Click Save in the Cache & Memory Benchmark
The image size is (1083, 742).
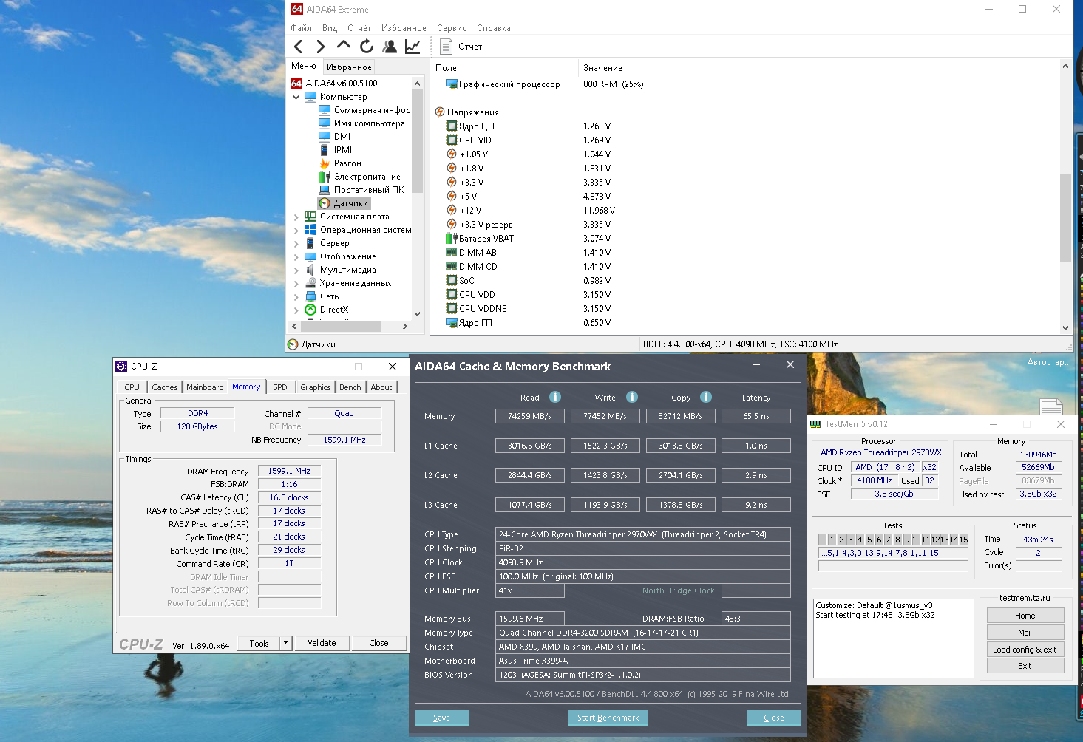click(x=442, y=718)
